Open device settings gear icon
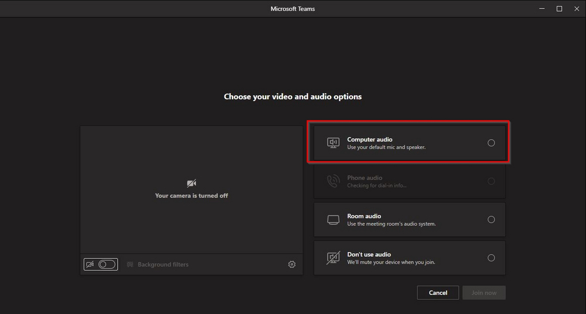The width and height of the screenshot is (586, 314). tap(292, 264)
